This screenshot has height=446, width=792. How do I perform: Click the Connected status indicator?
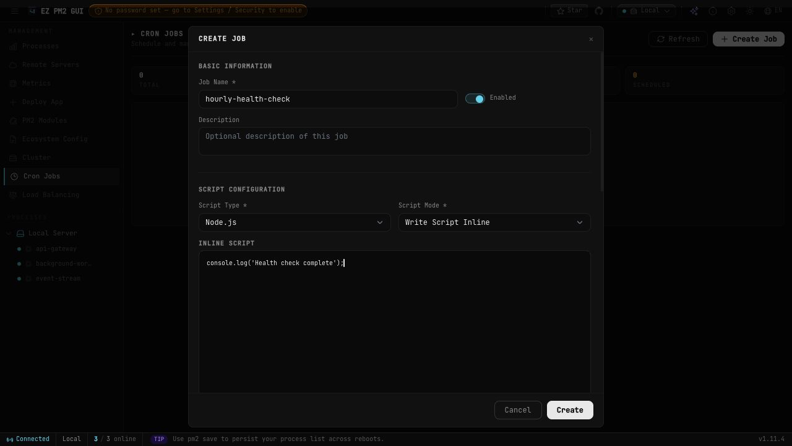coord(28,439)
